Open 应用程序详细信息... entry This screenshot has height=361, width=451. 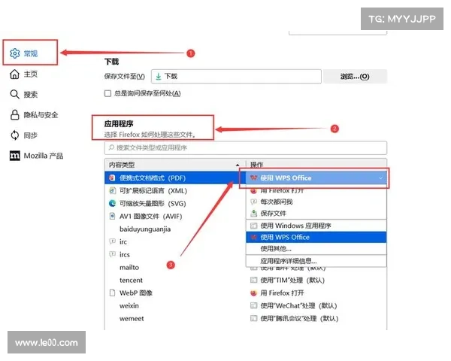point(316,261)
